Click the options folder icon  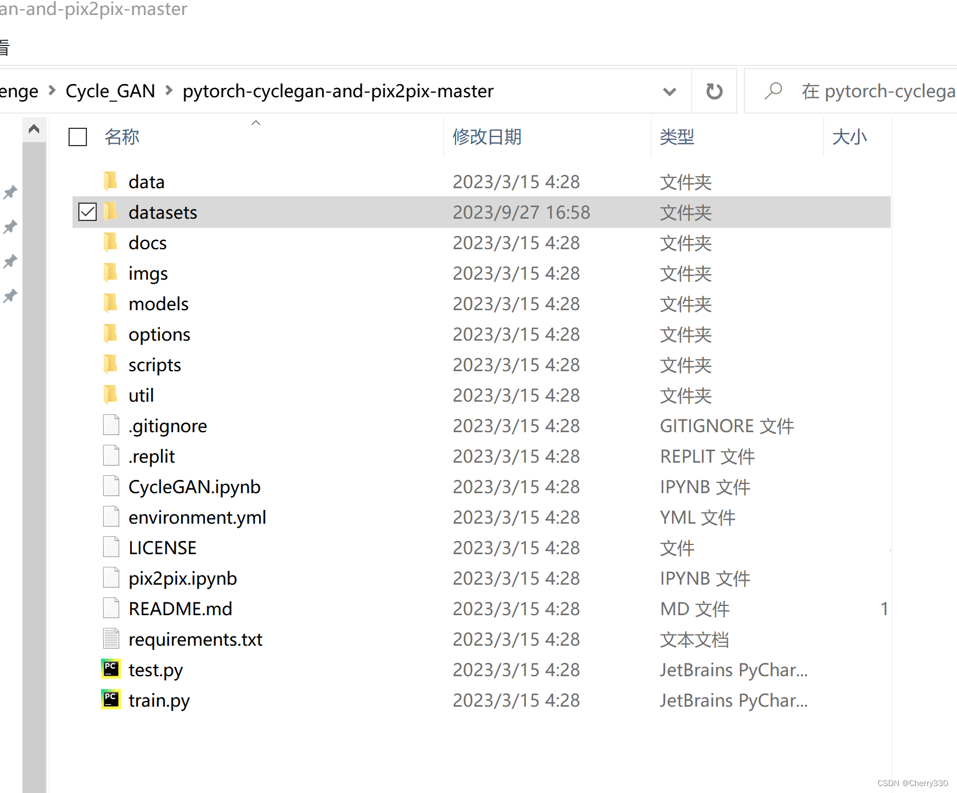tap(111, 334)
